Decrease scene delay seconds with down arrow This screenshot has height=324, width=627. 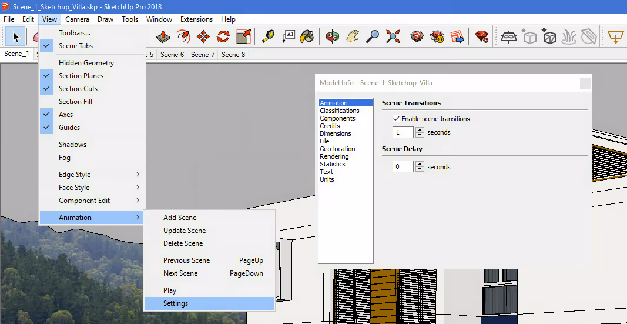pyautogui.click(x=420, y=169)
